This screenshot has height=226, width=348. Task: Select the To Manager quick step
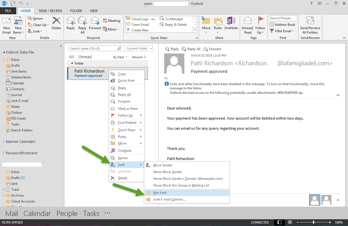click(x=171, y=19)
